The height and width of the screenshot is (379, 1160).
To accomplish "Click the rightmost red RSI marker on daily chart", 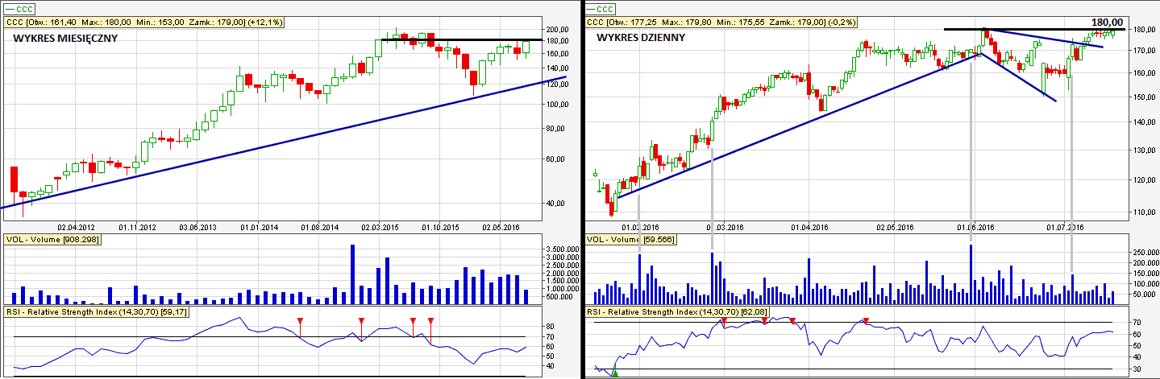I will pyautogui.click(x=866, y=321).
